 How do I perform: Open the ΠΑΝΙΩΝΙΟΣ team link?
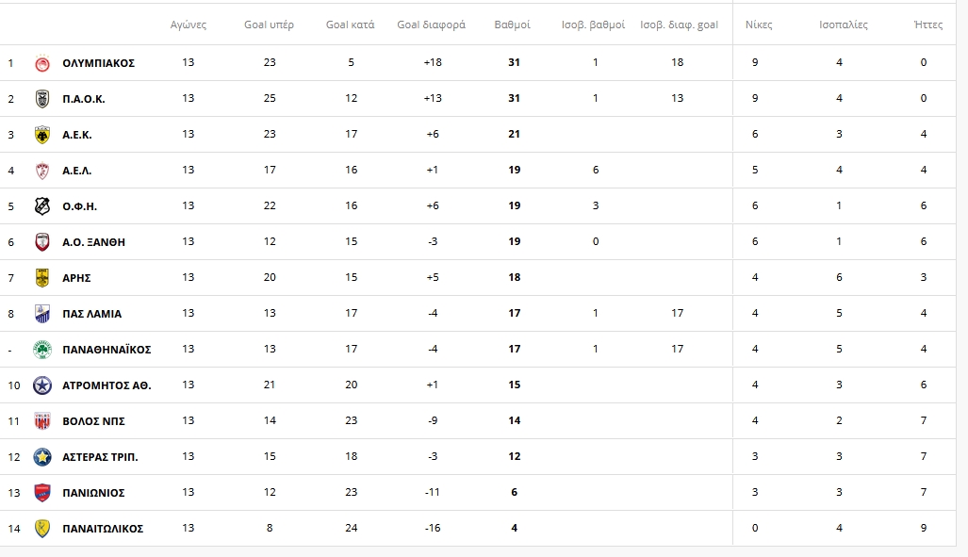pos(93,493)
